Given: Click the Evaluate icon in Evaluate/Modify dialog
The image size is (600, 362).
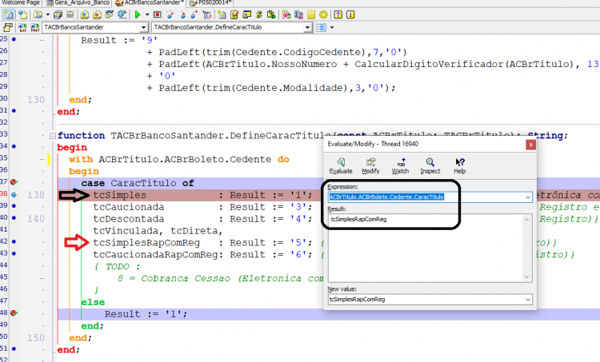Looking at the screenshot, I should 341,166.
